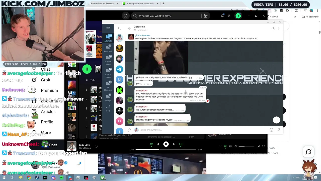Open the Discussion three-dot options menu
Screen dimensions: 321x181
[279, 28]
